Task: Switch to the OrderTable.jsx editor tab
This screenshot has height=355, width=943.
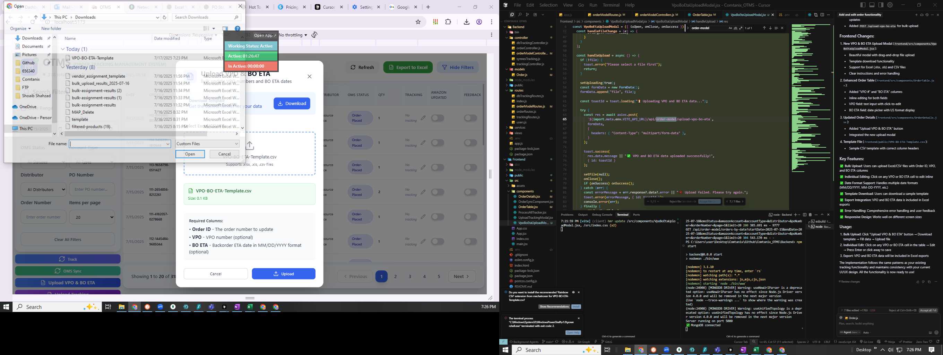Action: [x=702, y=15]
